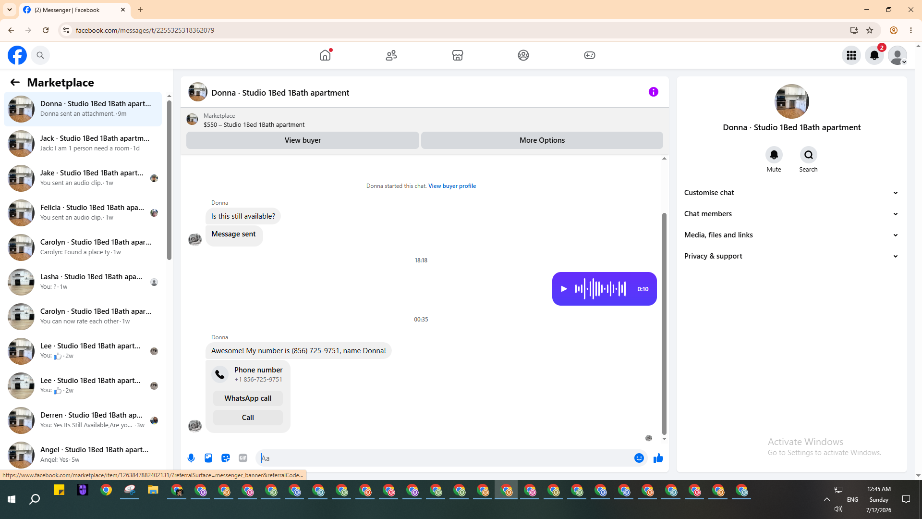Click the conversation scrollbar thumb
The image size is (922, 519).
(x=664, y=323)
